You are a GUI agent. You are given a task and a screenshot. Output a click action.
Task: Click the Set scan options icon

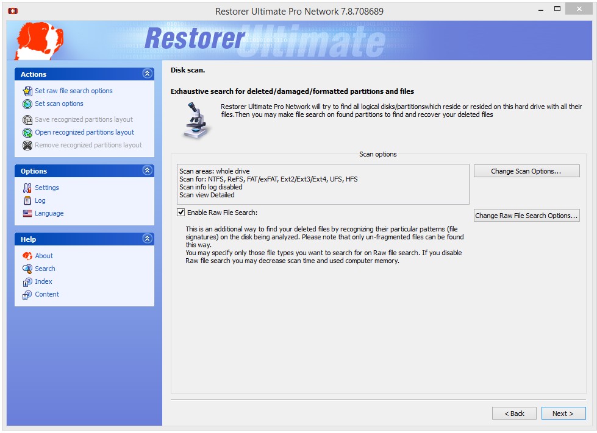[x=27, y=104]
